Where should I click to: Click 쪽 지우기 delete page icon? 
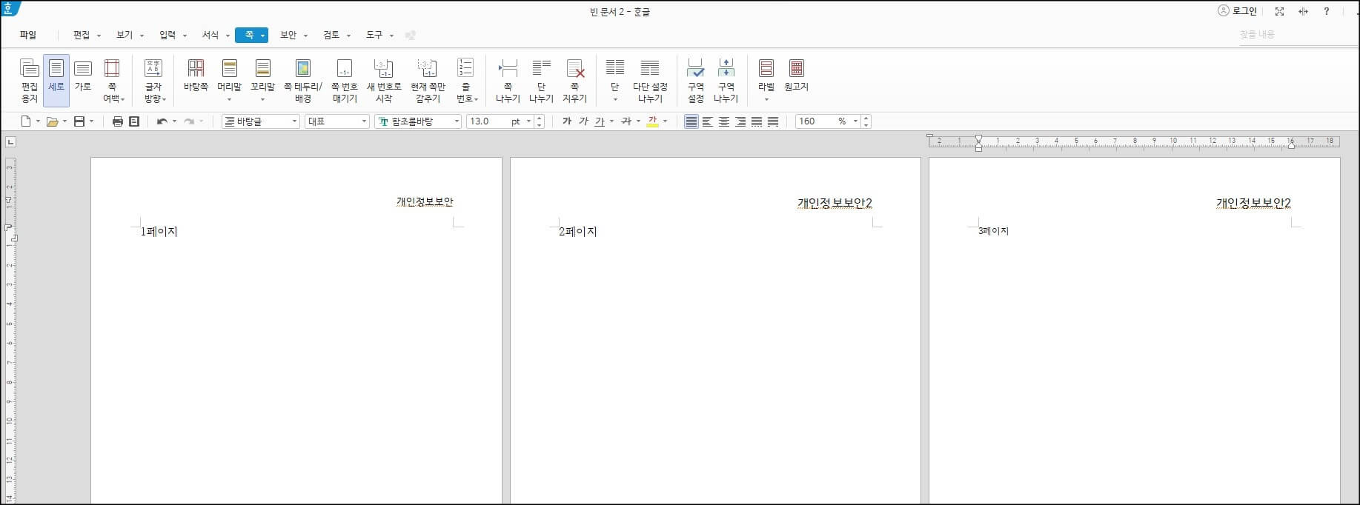coord(575,81)
